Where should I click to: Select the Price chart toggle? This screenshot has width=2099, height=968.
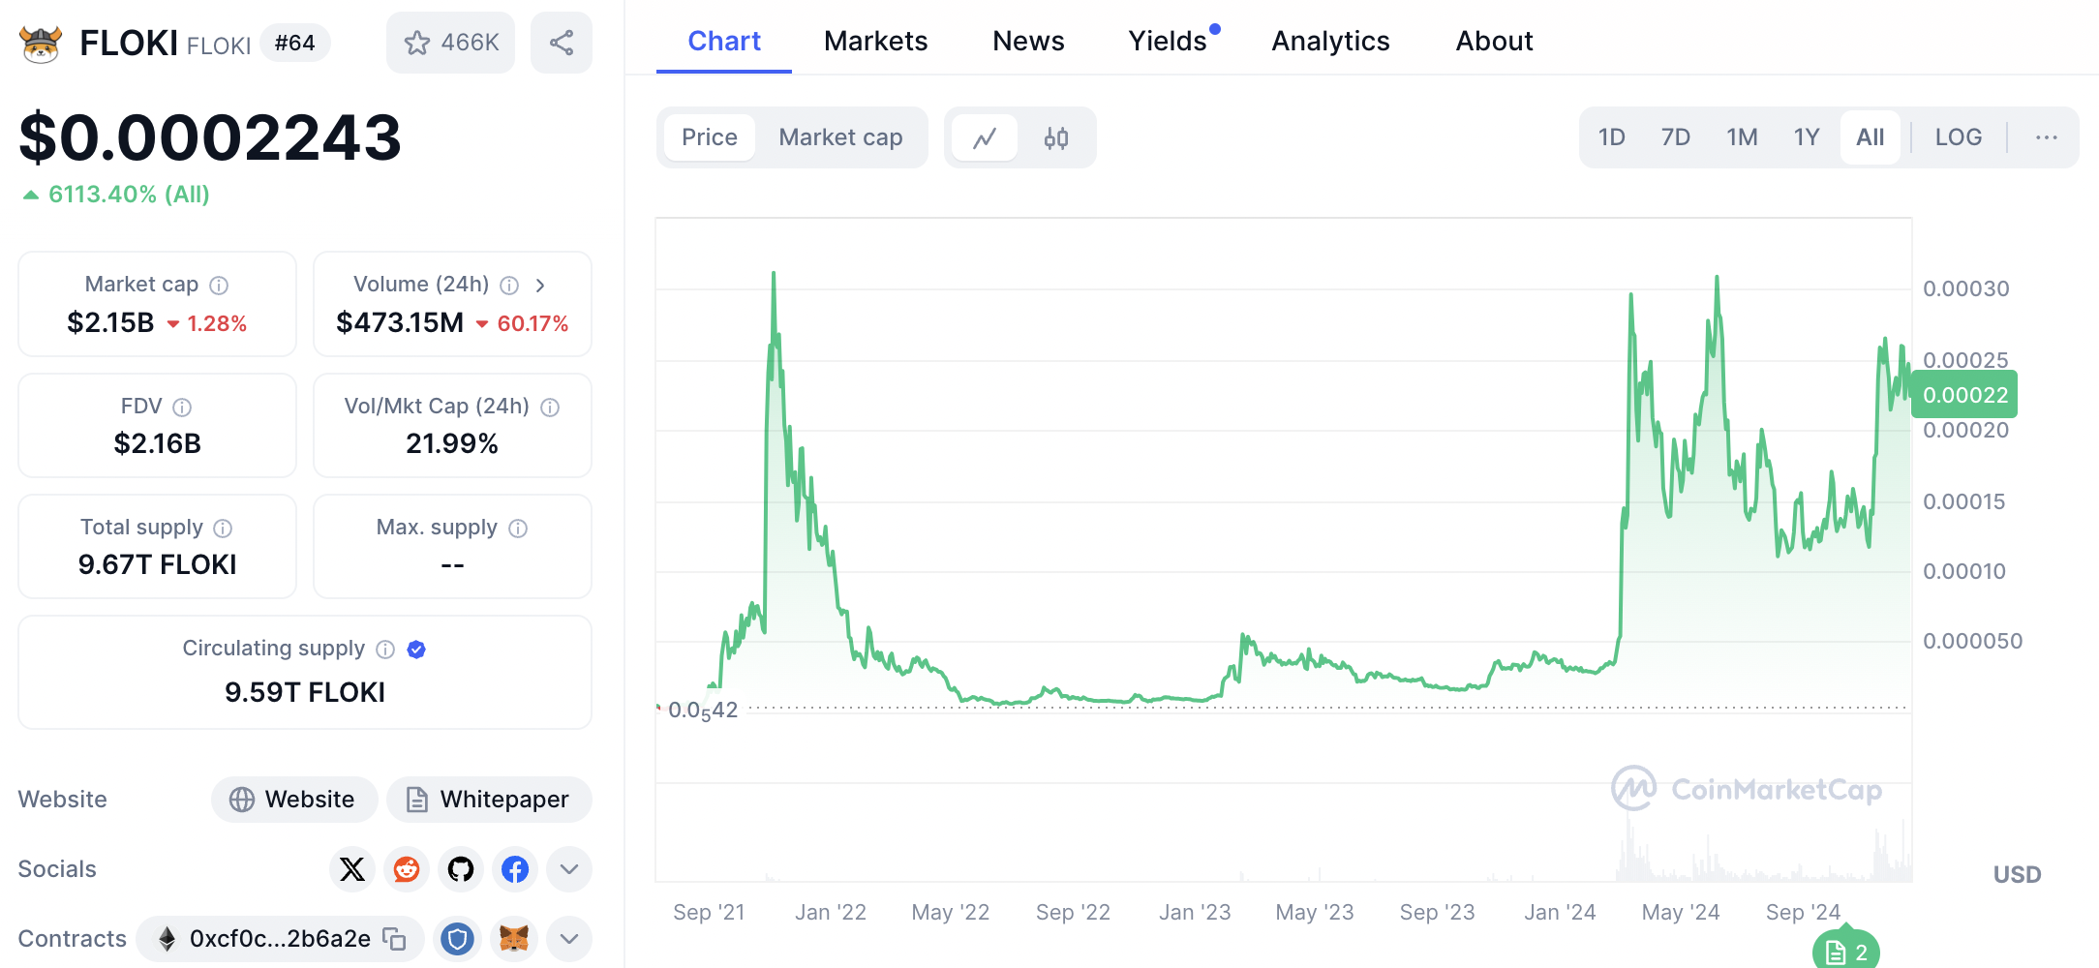pos(710,137)
